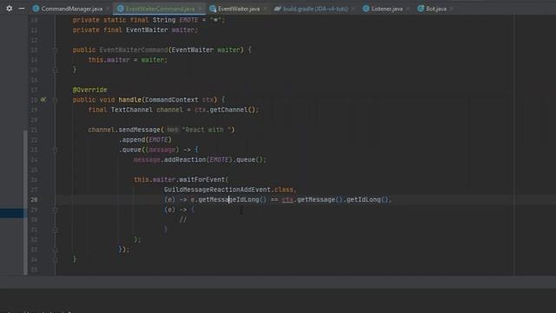Close the build.gradle tab

point(354,9)
